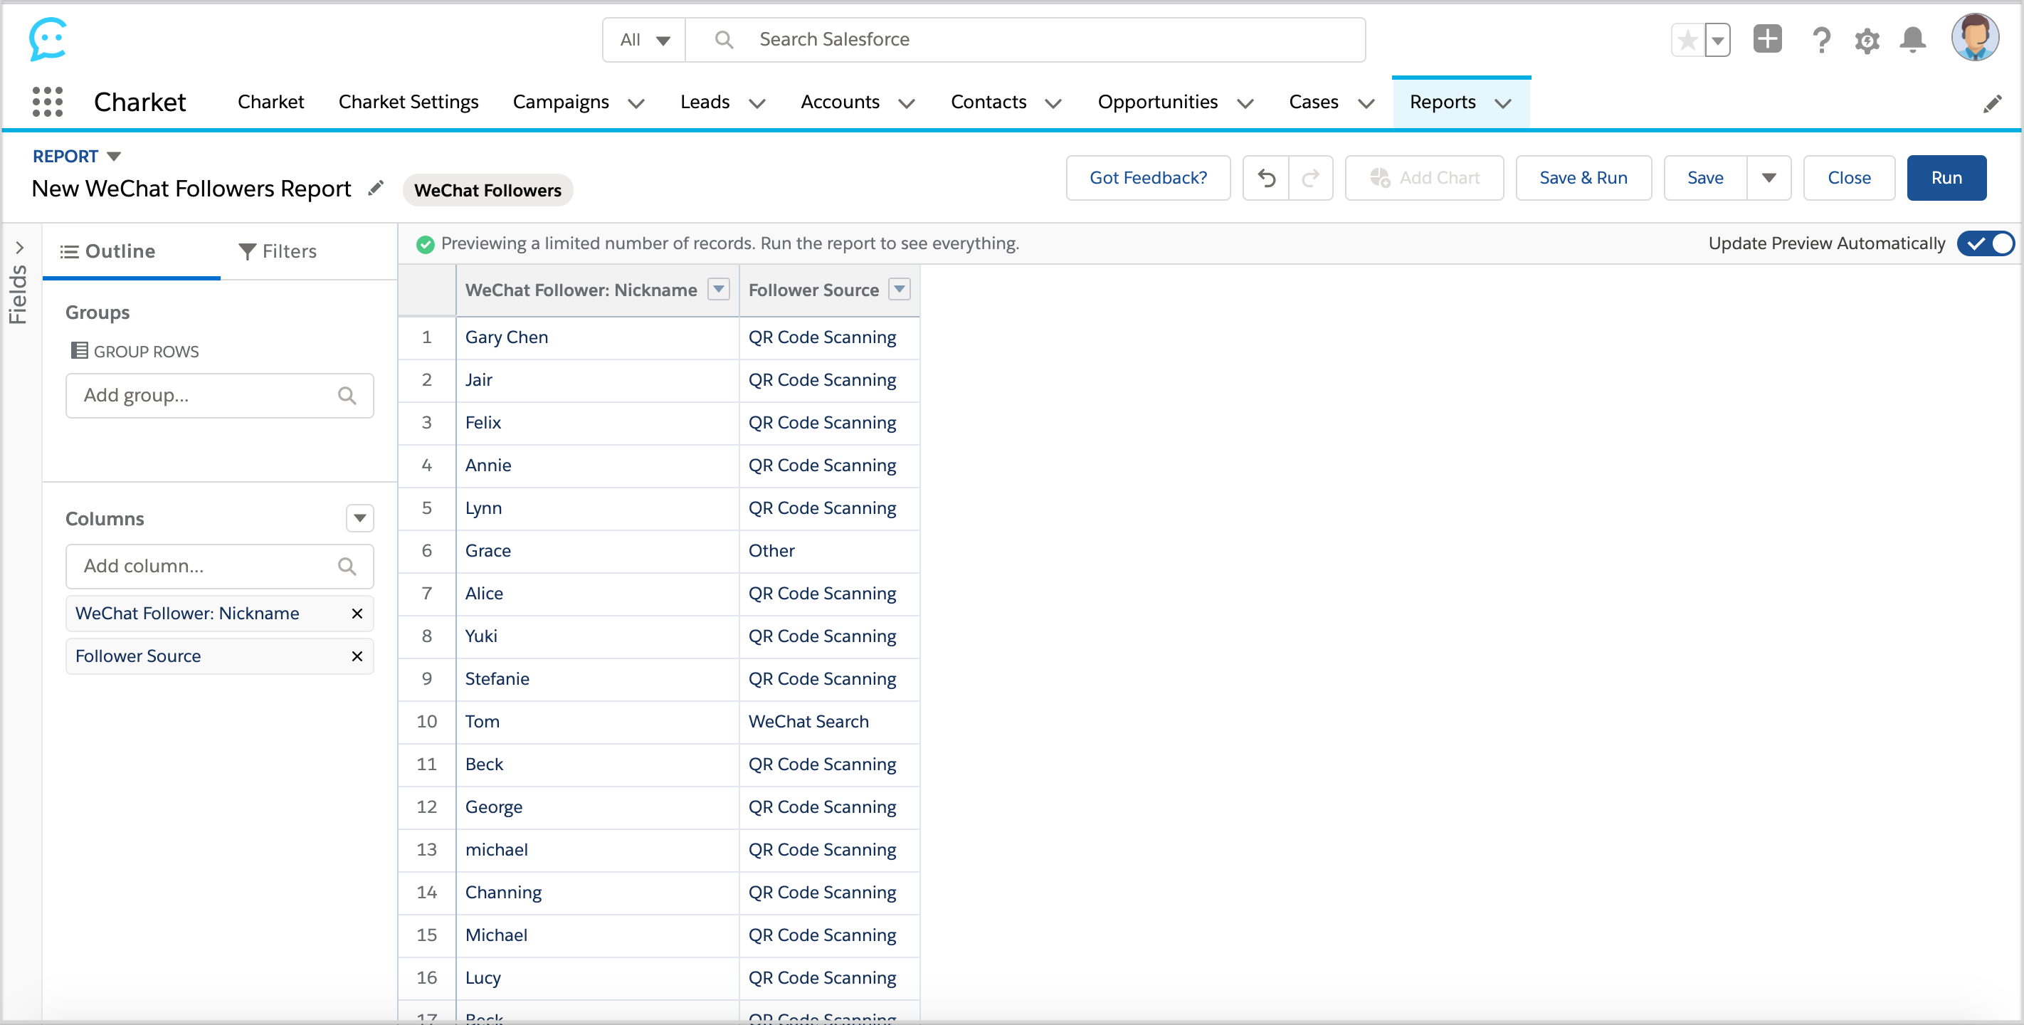Viewport: 2024px width, 1025px height.
Task: Click the edit navigation pencil icon
Action: 1992,103
